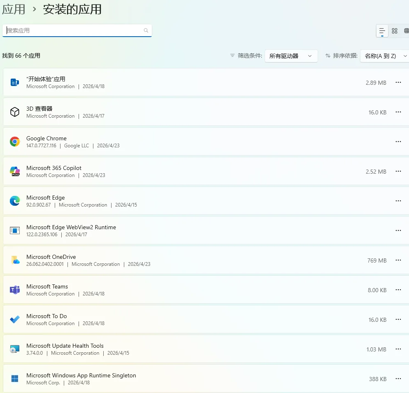Click the Microsoft OneDrive icon
Screen dimensions: 409x393
(x=15, y=260)
